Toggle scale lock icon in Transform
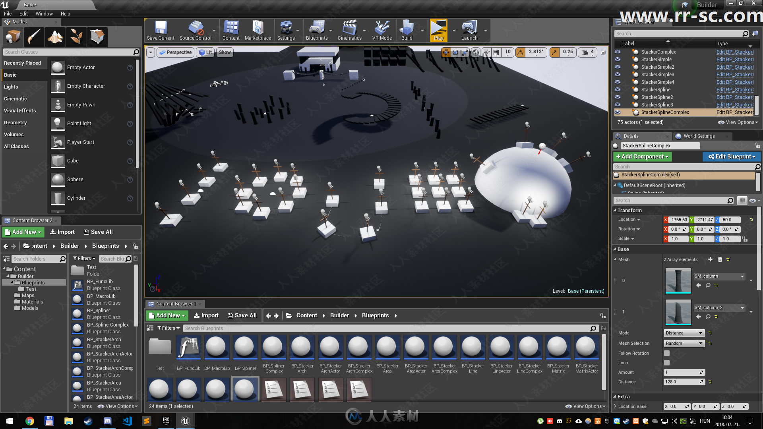The image size is (763, 429). coord(745,239)
